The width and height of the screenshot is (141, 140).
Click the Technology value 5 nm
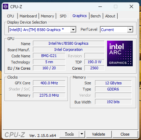tap(49, 62)
